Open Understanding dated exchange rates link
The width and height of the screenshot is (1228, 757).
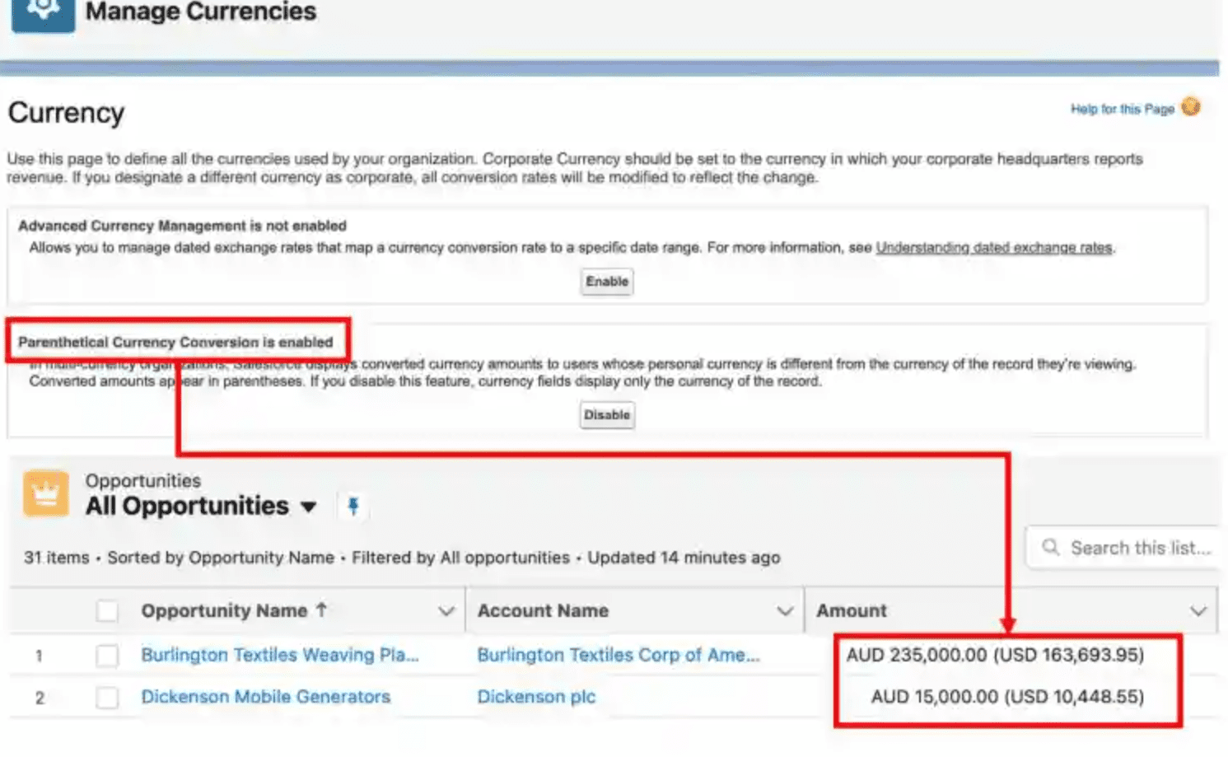point(993,248)
